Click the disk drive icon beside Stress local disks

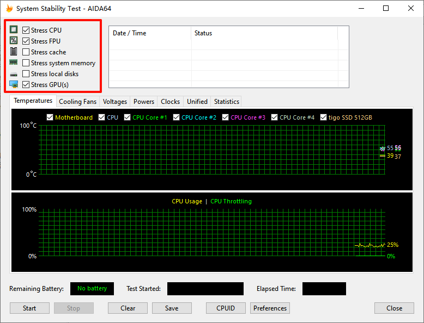(x=14, y=74)
